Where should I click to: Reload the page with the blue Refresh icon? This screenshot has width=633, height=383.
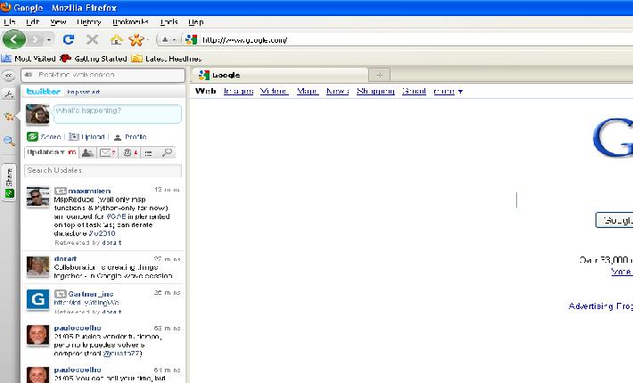(x=69, y=39)
